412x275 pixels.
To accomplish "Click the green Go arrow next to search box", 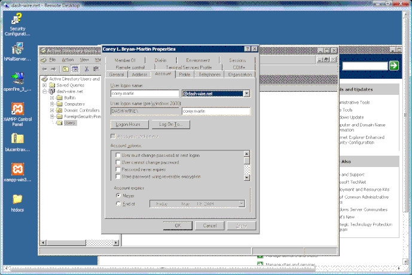I will pyautogui.click(x=394, y=66).
